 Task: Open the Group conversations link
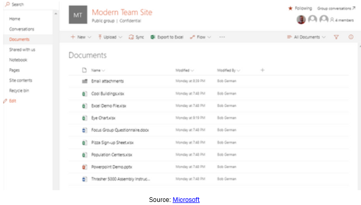[x=336, y=8]
